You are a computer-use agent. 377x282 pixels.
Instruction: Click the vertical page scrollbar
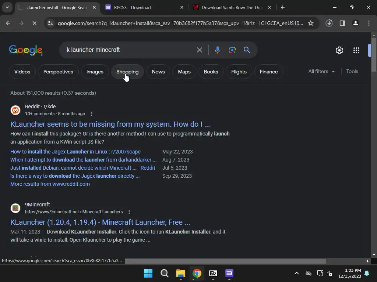click(x=374, y=54)
